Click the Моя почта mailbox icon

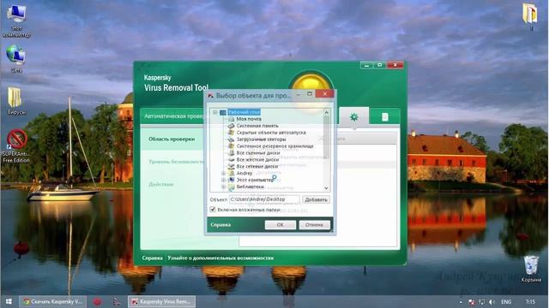[231, 119]
